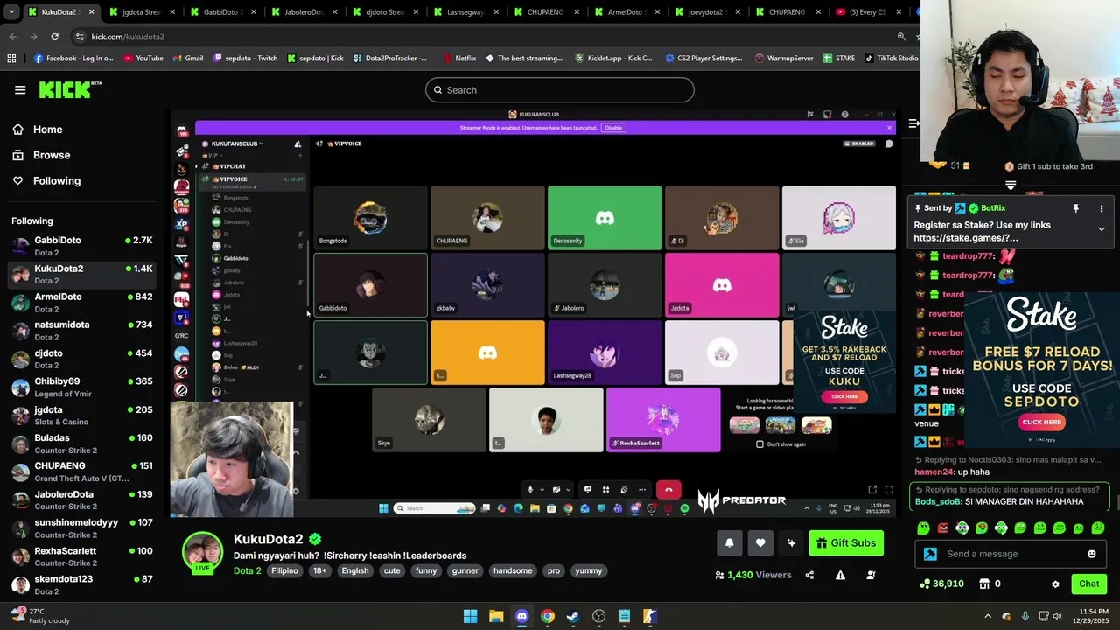
Task: Open the emoji picker in the message box
Action: pos(1091,554)
